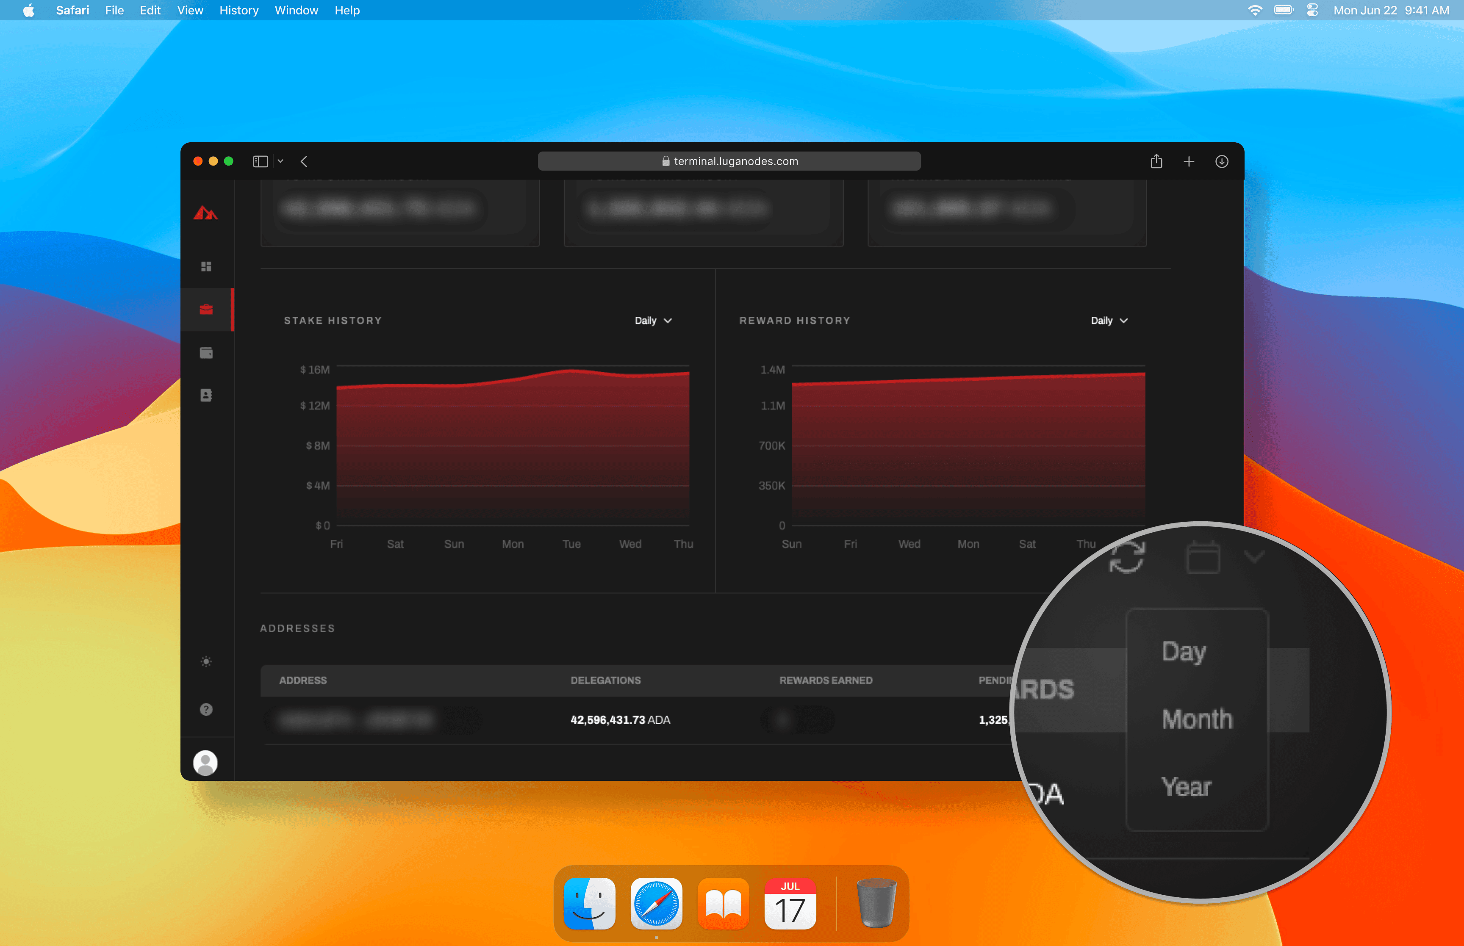Click the 42,596,431.73 ADA delegations value

point(620,719)
